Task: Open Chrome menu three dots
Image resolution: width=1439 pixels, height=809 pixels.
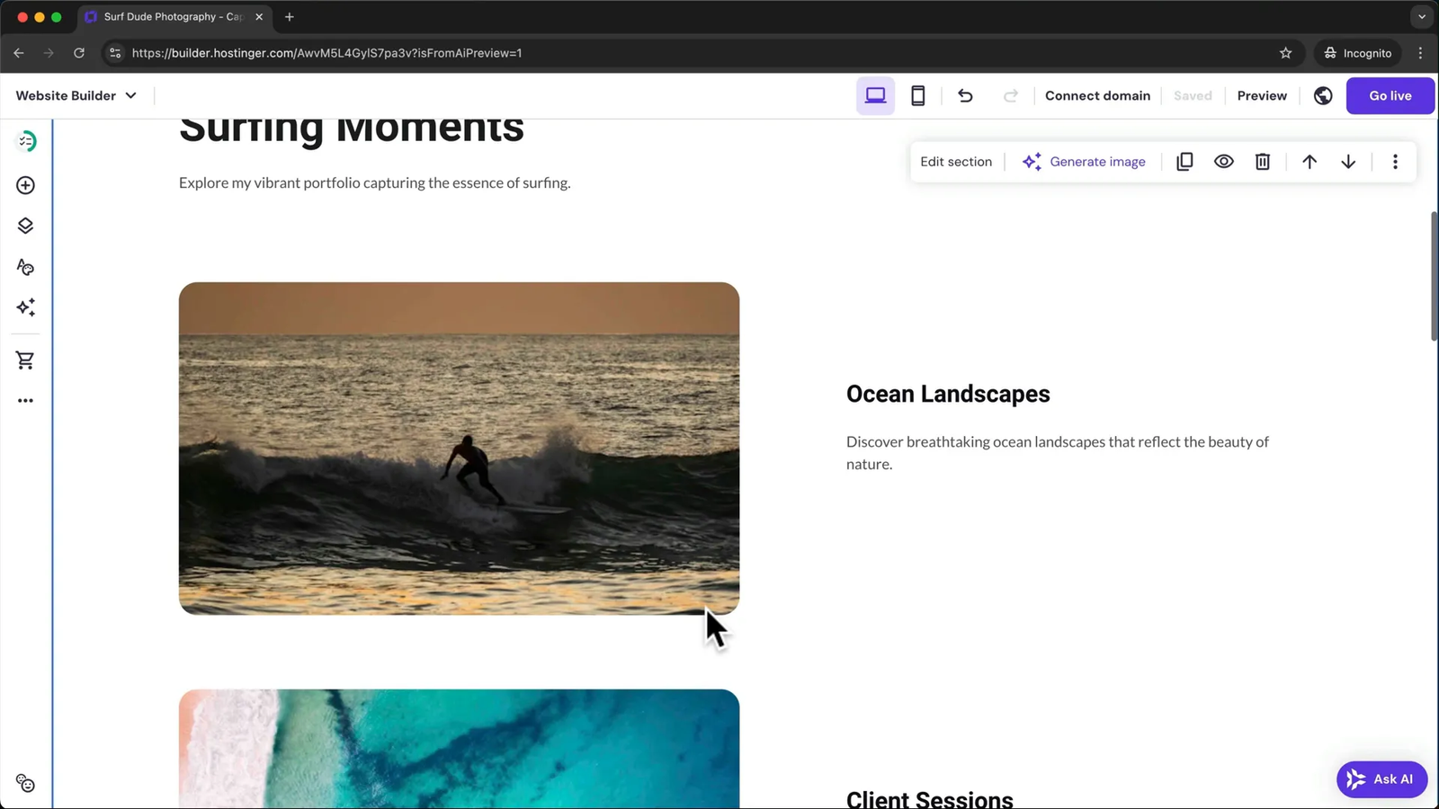Action: pyautogui.click(x=1420, y=53)
